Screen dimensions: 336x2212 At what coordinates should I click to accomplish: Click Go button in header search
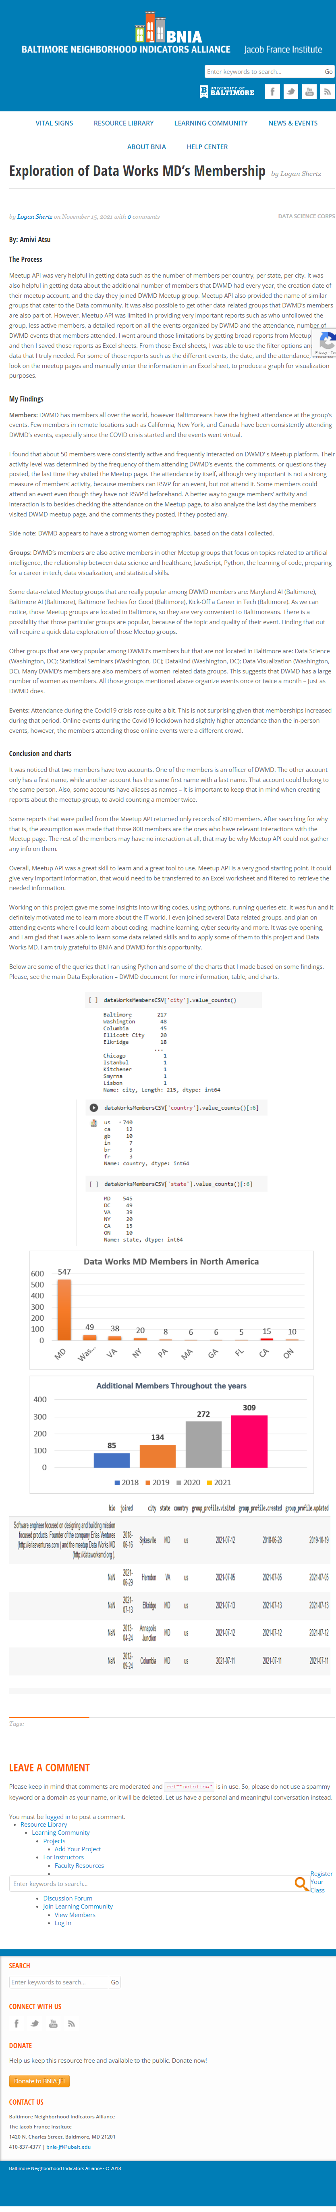tap(328, 71)
